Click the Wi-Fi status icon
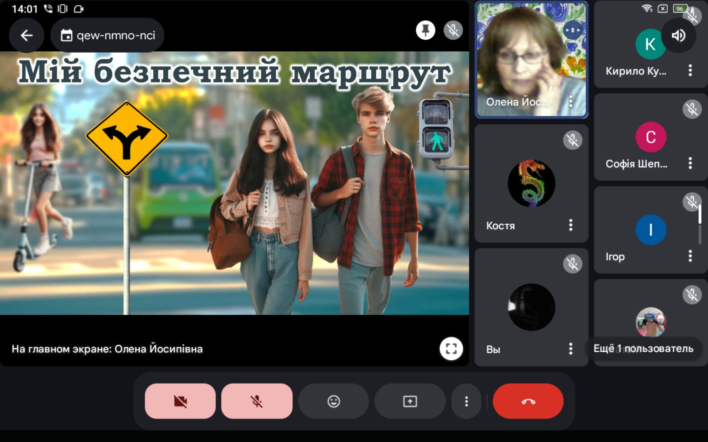 pyautogui.click(x=647, y=8)
